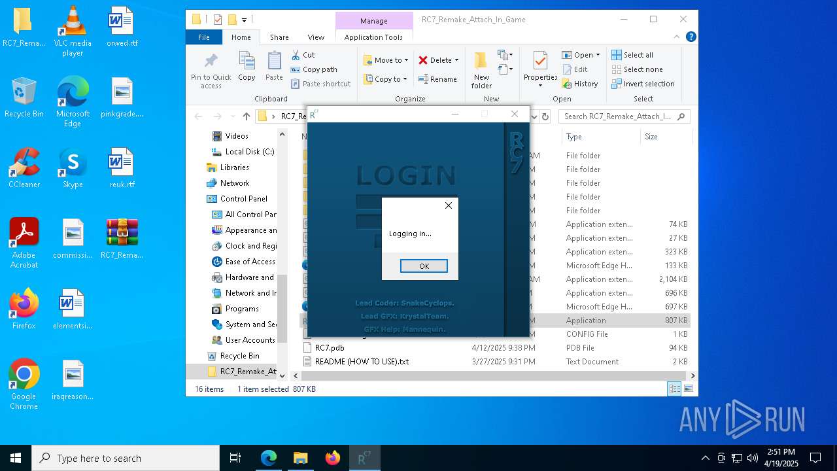
Task: Click the Paste ribbon icon
Action: pos(274,67)
